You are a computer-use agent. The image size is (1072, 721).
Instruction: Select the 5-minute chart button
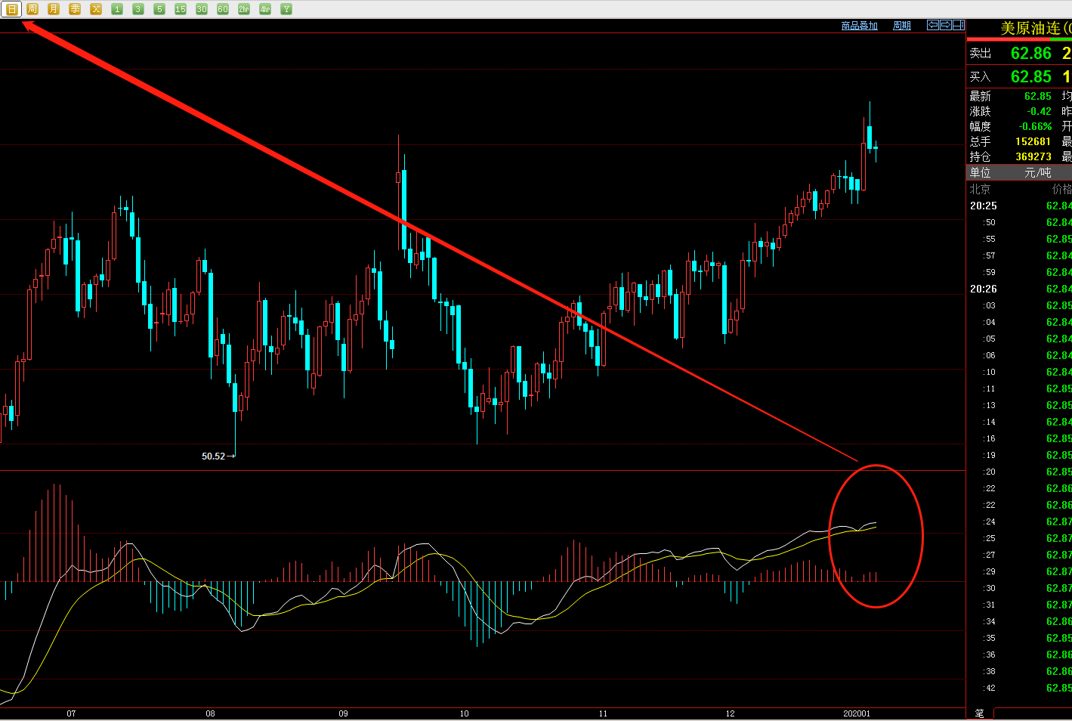tap(159, 9)
